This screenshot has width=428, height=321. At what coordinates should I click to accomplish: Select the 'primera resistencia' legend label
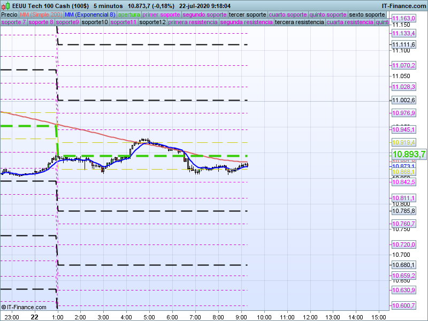pos(193,22)
